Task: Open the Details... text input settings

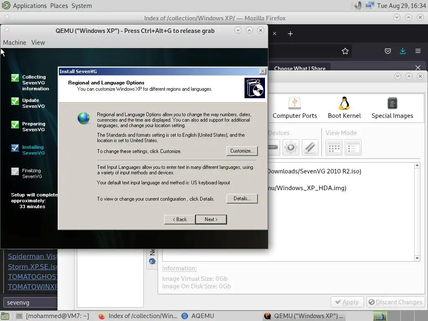Action: coord(242,199)
